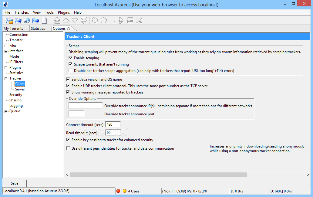The width and height of the screenshot is (313, 197).
Task: Click the 'D: 0 B/s' download speed status
Action: [x=237, y=191]
